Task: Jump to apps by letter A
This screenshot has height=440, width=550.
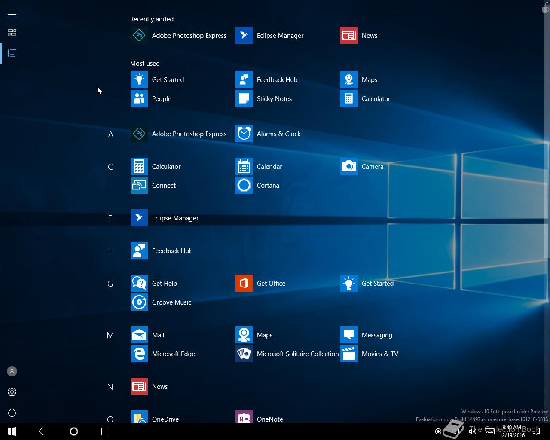Action: (x=110, y=134)
